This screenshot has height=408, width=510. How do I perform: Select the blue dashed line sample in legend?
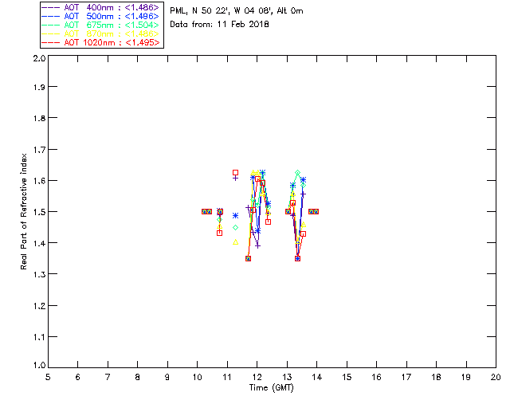click(x=51, y=16)
